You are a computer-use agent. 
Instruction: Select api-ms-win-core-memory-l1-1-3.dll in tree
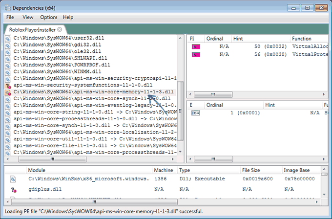pos(94,92)
